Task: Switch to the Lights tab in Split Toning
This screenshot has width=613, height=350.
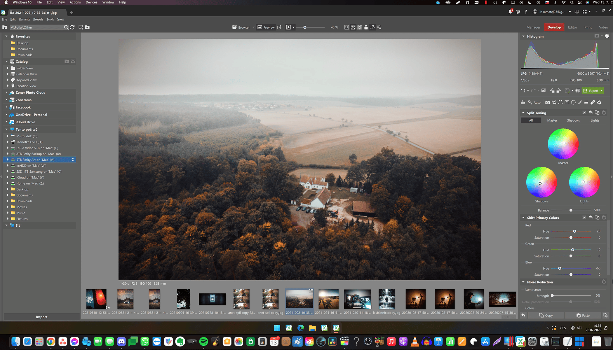Action: [x=595, y=120]
